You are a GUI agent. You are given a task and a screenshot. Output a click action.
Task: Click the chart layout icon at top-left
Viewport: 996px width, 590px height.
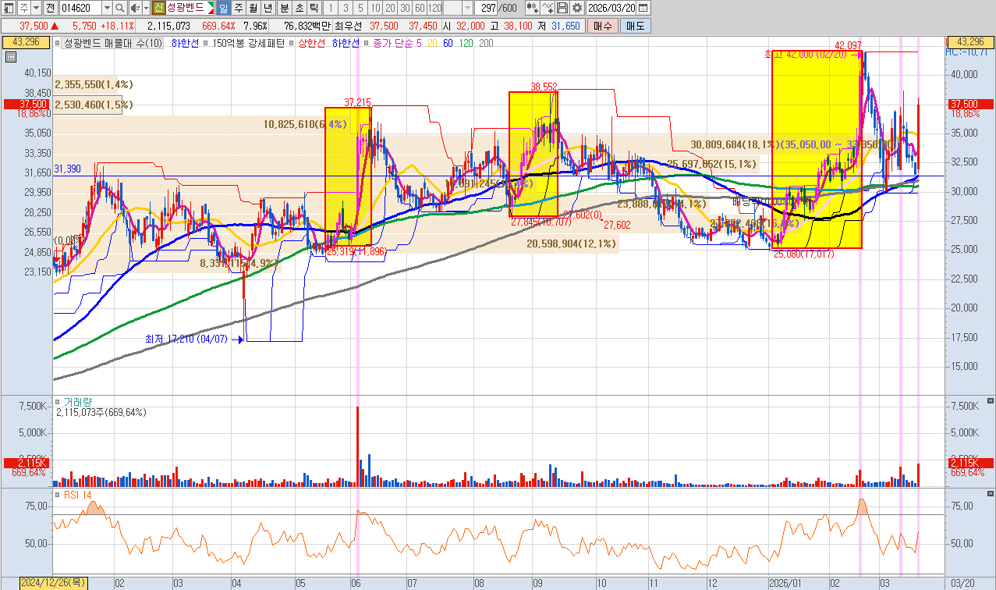click(8, 8)
